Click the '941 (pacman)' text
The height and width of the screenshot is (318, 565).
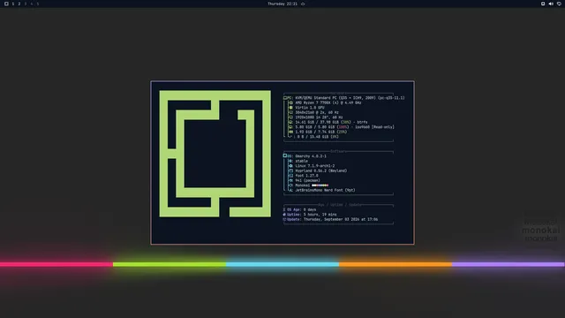pyautogui.click(x=308, y=180)
